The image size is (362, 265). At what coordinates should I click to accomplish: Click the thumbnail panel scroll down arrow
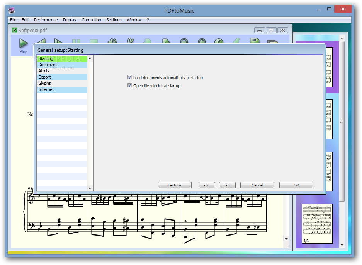(342, 245)
